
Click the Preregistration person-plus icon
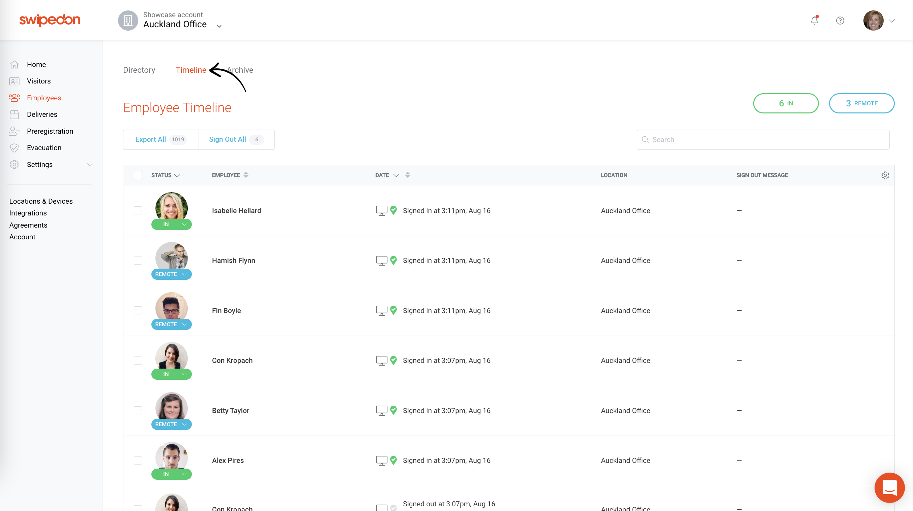click(x=14, y=131)
